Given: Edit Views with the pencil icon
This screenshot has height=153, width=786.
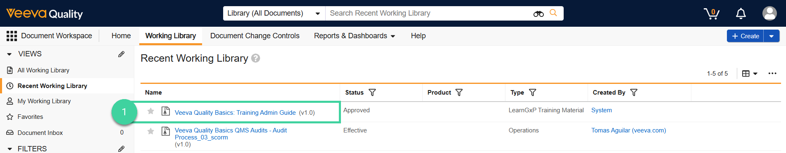Looking at the screenshot, I should [x=121, y=54].
